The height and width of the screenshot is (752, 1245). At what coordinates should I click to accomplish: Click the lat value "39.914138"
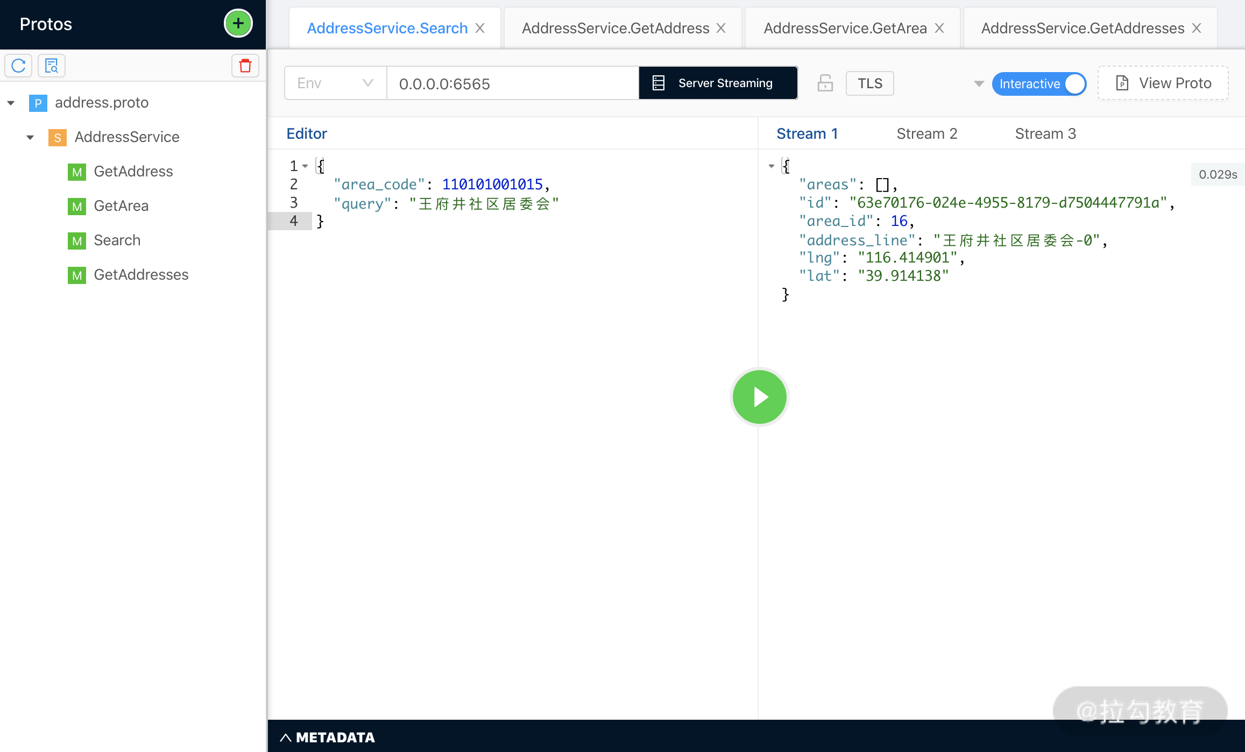(x=903, y=276)
